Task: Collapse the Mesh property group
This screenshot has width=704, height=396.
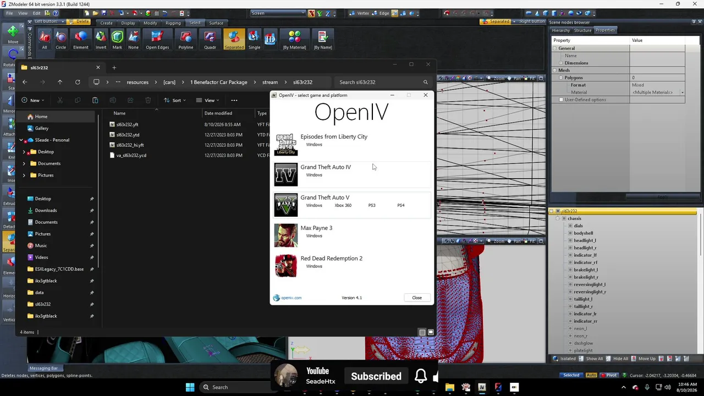Action: point(555,70)
